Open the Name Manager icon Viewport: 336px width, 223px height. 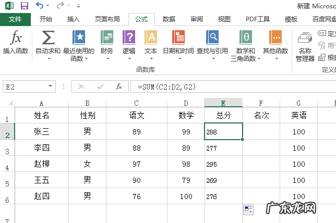point(305,38)
